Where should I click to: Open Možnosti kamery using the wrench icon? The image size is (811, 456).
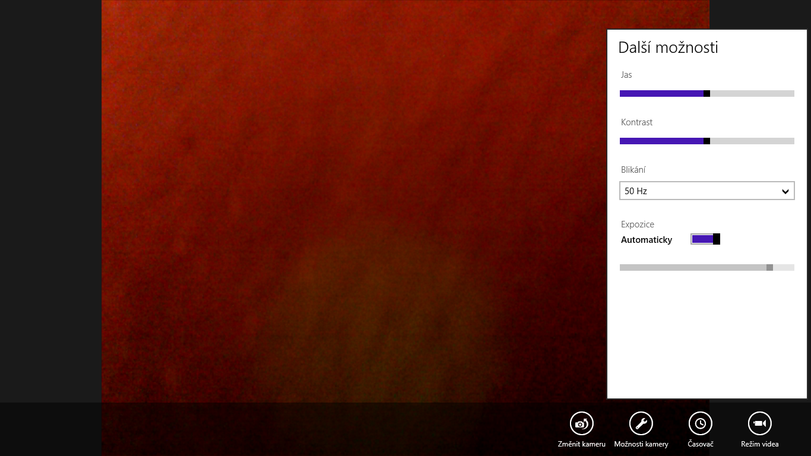(x=641, y=423)
